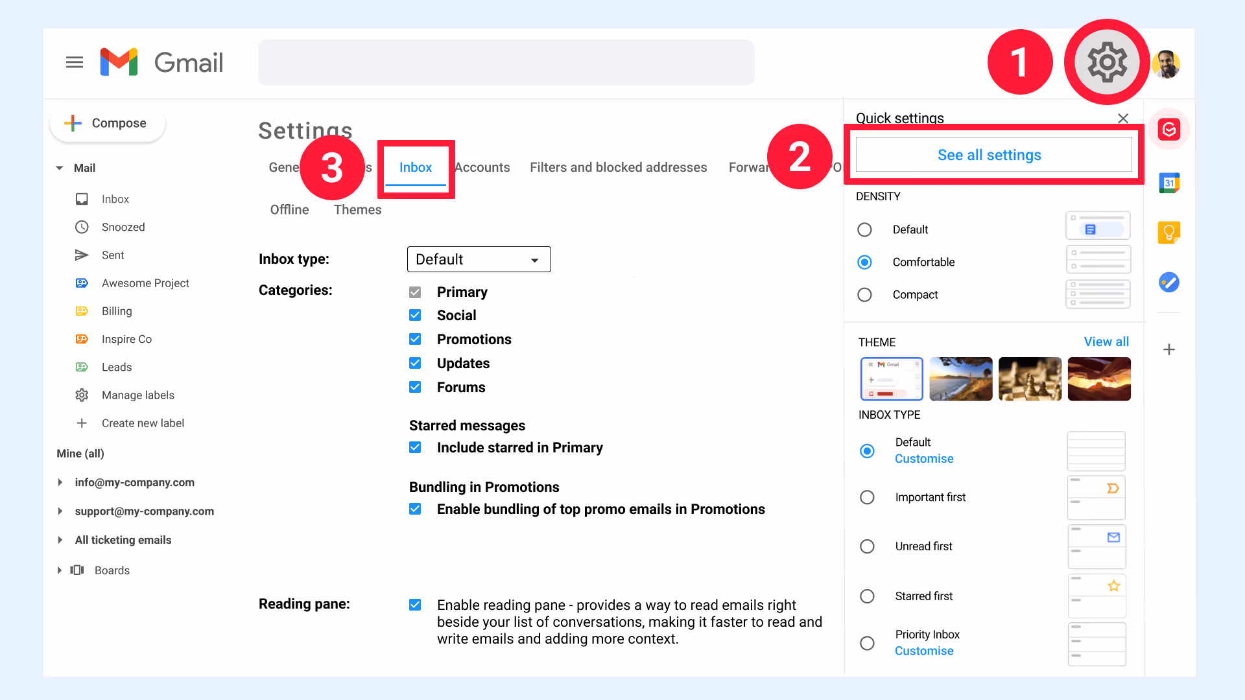Select Starred first inbox type
The width and height of the screenshot is (1245, 700).
point(867,596)
